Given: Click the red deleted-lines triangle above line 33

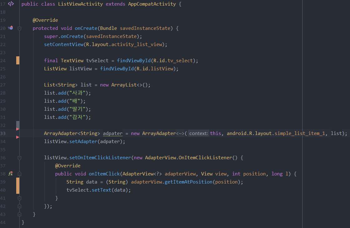Looking at the screenshot, I should 18,129.
